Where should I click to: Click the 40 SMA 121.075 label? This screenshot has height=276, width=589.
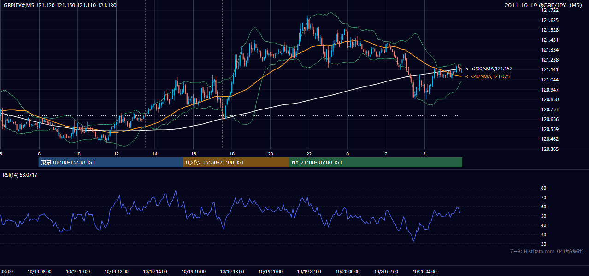[x=488, y=76]
